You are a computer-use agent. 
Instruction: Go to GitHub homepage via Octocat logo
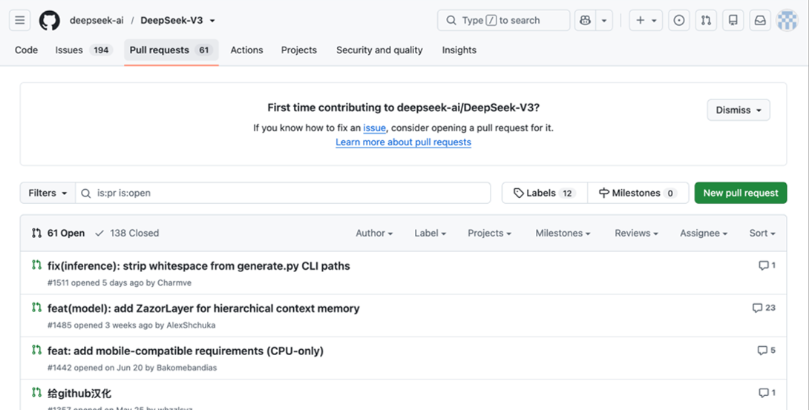[x=50, y=21]
